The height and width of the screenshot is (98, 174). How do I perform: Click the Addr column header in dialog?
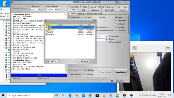81,25
